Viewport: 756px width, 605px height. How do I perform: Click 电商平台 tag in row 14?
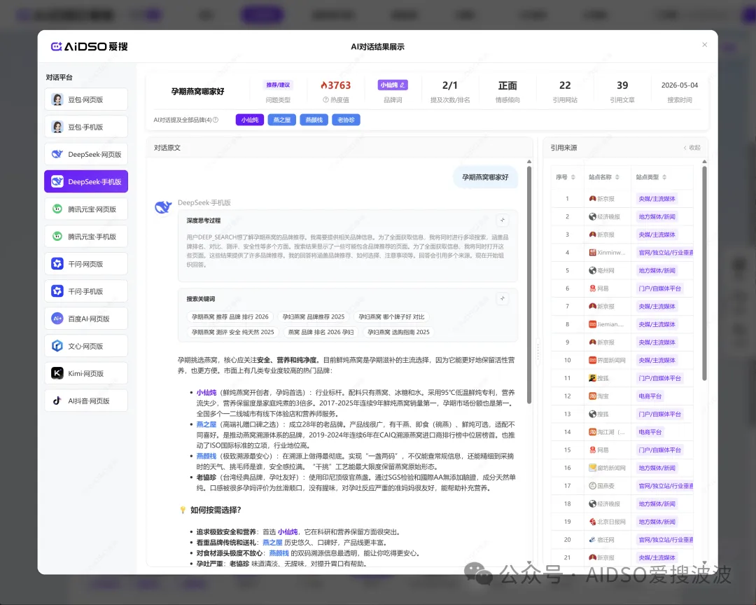pyautogui.click(x=650, y=432)
